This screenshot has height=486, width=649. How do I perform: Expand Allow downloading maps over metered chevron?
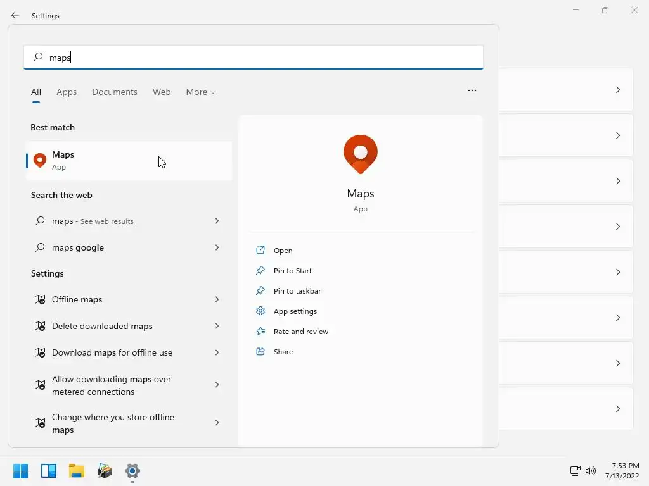(x=217, y=385)
